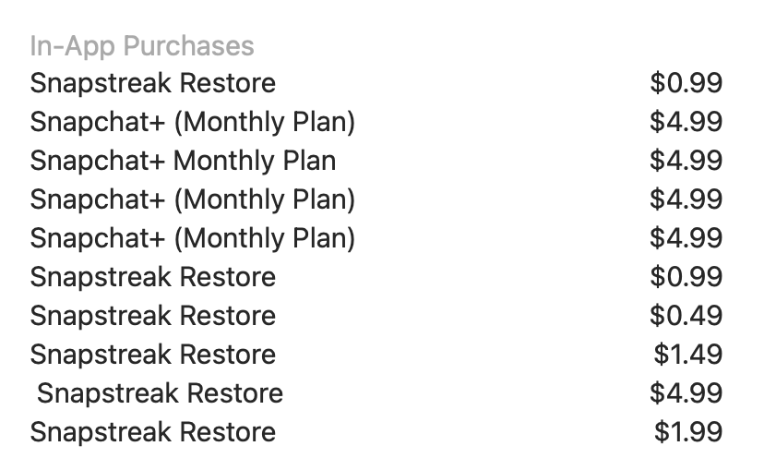
Task: Click $4.99 of the first Snapchat+ (Monthly Plan)
Action: (686, 122)
